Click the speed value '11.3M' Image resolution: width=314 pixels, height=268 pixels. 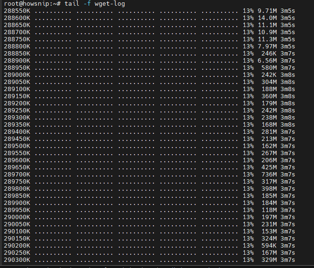(267, 39)
